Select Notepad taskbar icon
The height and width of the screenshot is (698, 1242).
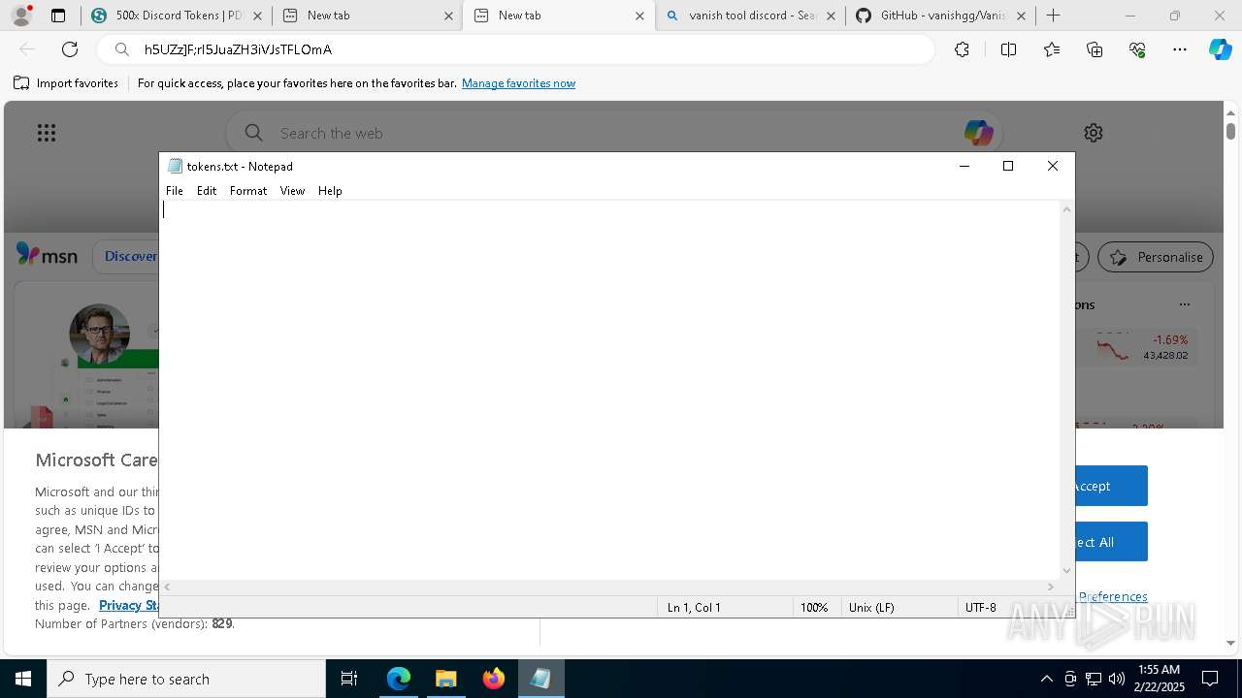[540, 679]
